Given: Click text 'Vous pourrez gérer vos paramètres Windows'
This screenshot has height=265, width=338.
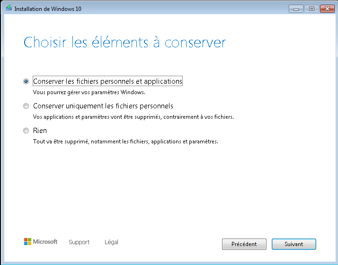Looking at the screenshot, I should click(x=89, y=92).
